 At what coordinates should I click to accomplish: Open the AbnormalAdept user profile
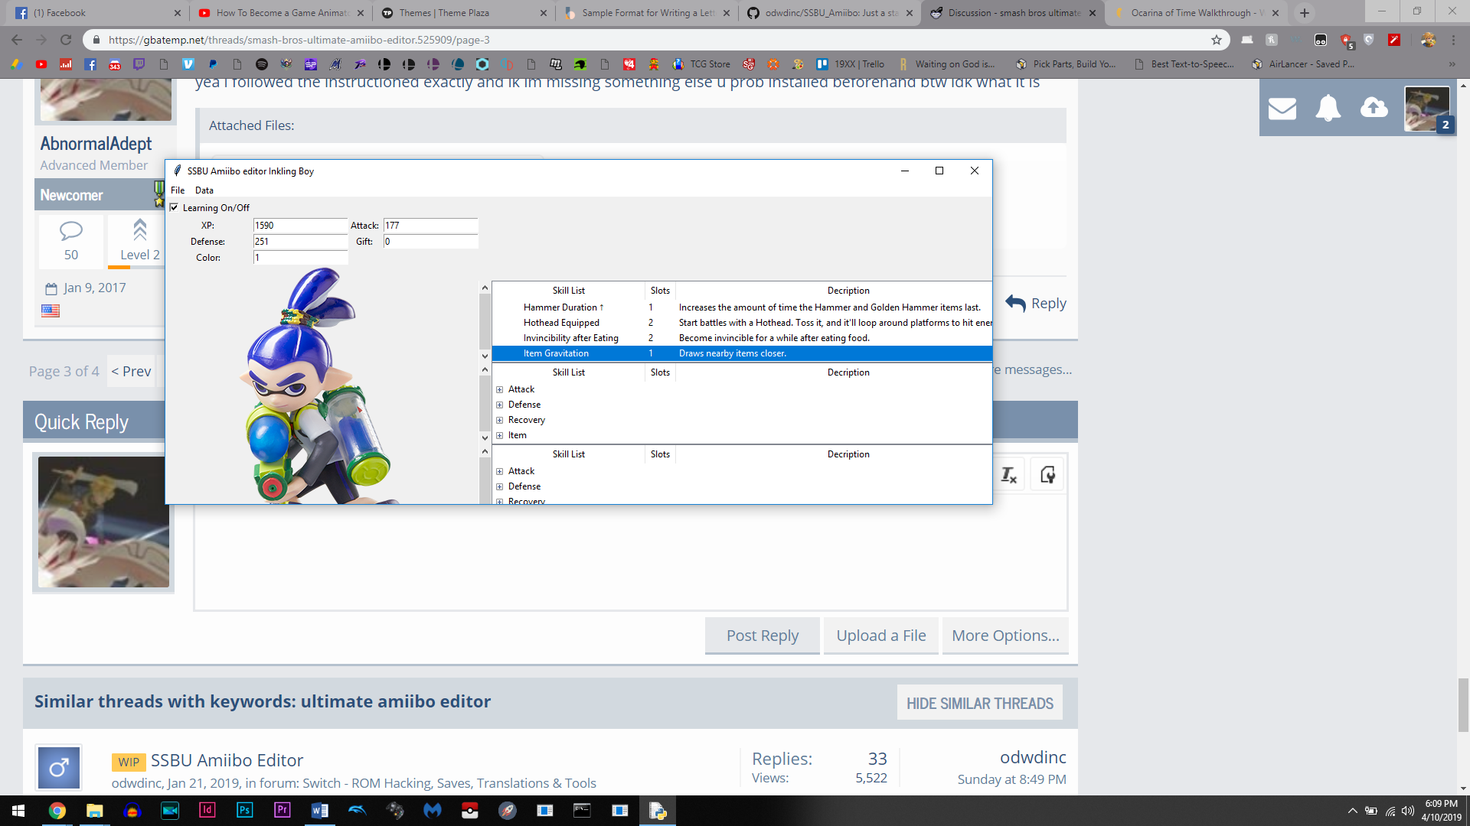[x=96, y=144]
